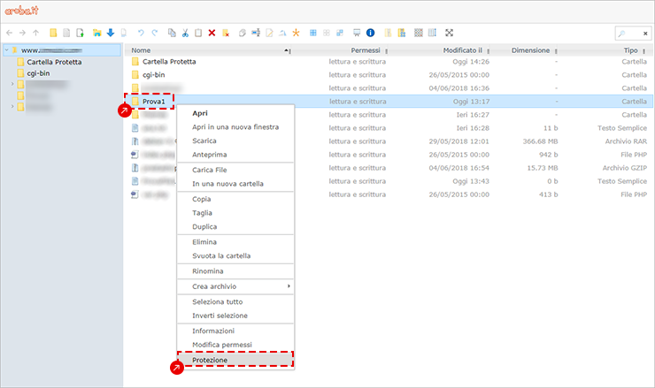Open the selected folder via toolbar icon
The height and width of the screenshot is (388, 655).
point(96,33)
